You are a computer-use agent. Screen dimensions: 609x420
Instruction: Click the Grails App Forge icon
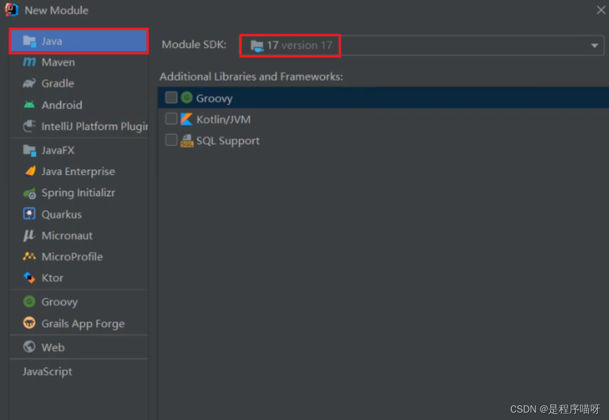click(x=29, y=323)
